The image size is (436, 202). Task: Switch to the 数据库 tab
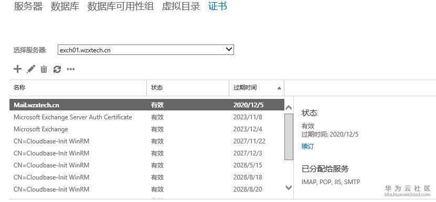pyautogui.click(x=65, y=6)
